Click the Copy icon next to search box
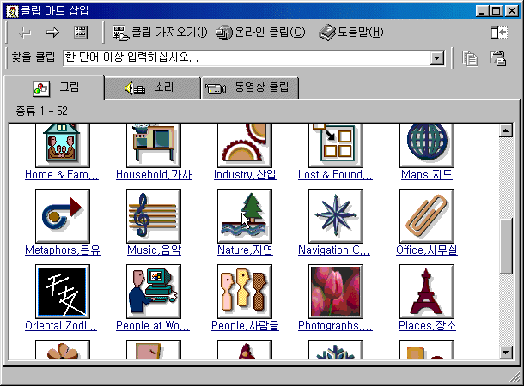524x386 pixels. coord(470,58)
